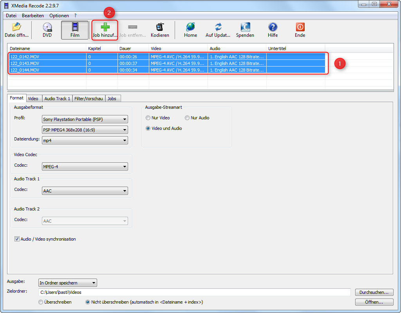
Task: Check for updates via Auf Updates icon
Action: [x=218, y=27]
